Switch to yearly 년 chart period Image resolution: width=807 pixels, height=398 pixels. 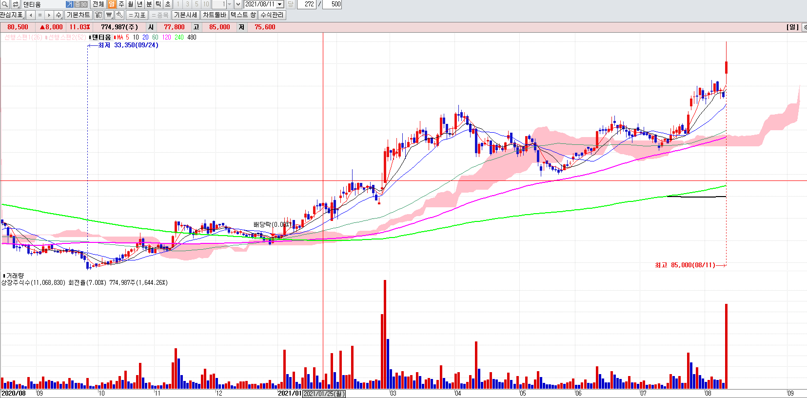(140, 4)
